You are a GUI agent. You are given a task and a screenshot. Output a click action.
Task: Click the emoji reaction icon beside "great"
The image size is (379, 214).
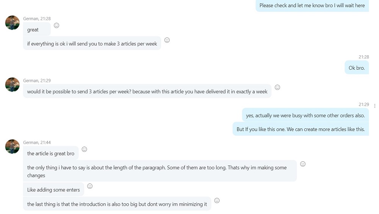56,25
